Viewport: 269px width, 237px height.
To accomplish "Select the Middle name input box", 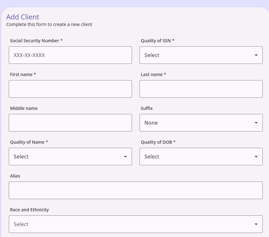I will [70, 123].
